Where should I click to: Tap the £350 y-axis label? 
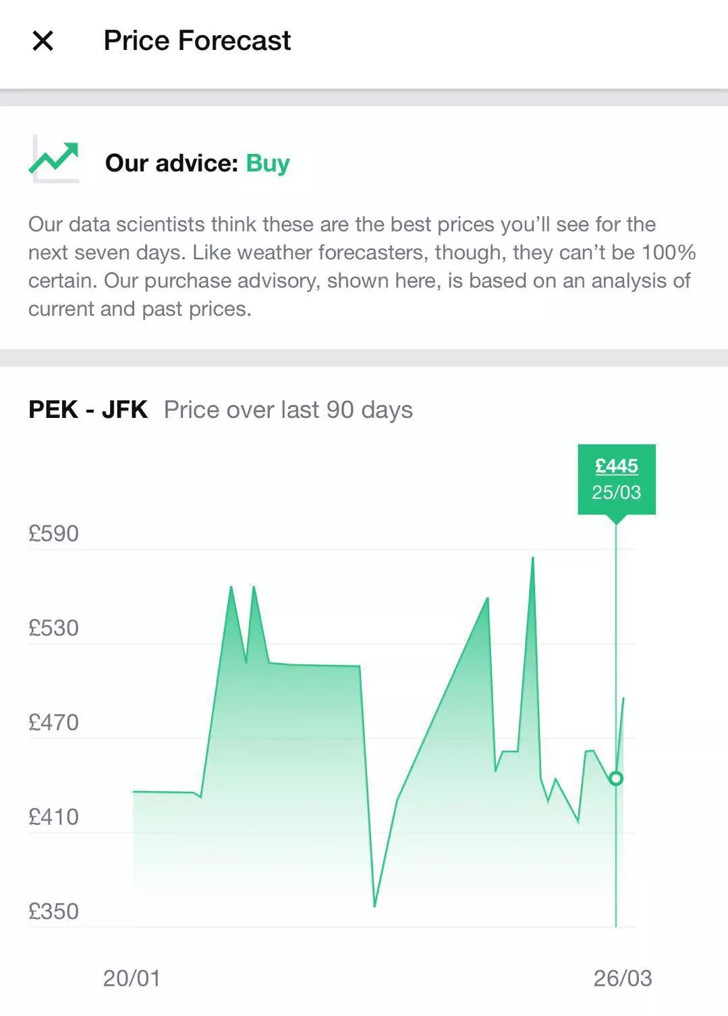point(53,912)
